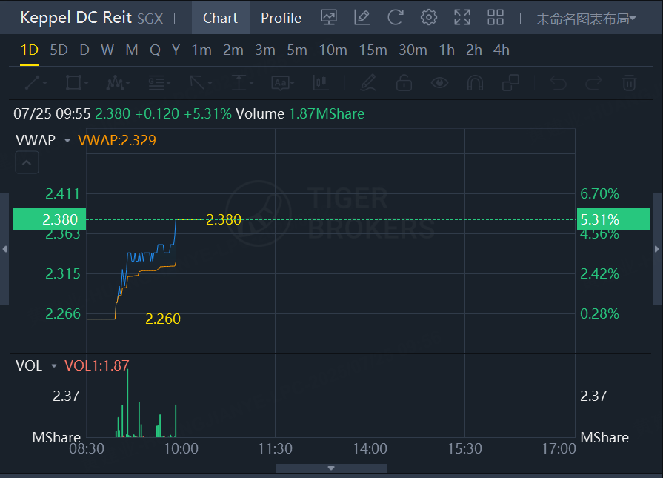Click the 2.411 price axis label
This screenshot has height=478, width=663.
[62, 194]
